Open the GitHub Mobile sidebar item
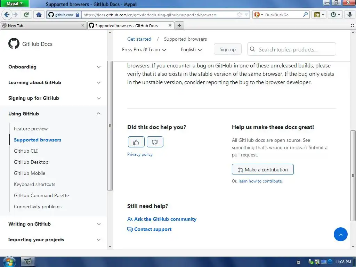The width and height of the screenshot is (356, 267). click(x=30, y=173)
